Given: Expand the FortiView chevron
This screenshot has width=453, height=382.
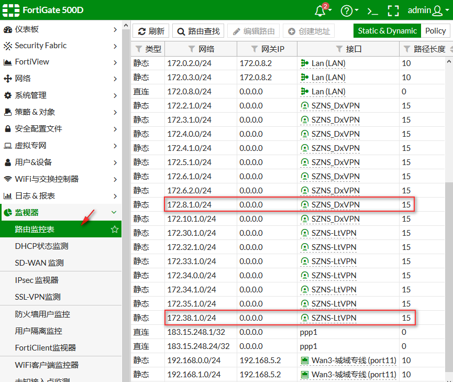Looking at the screenshot, I should [x=115, y=62].
